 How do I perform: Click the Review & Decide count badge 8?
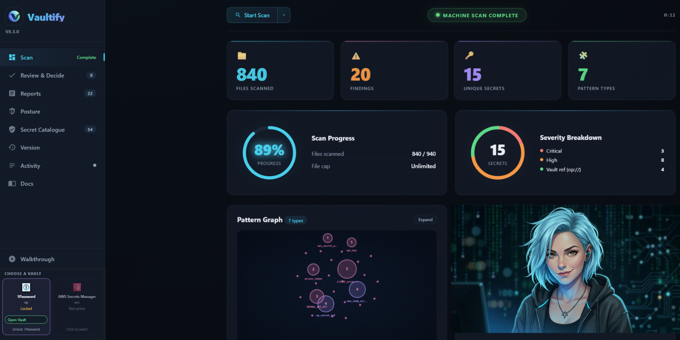(x=91, y=75)
